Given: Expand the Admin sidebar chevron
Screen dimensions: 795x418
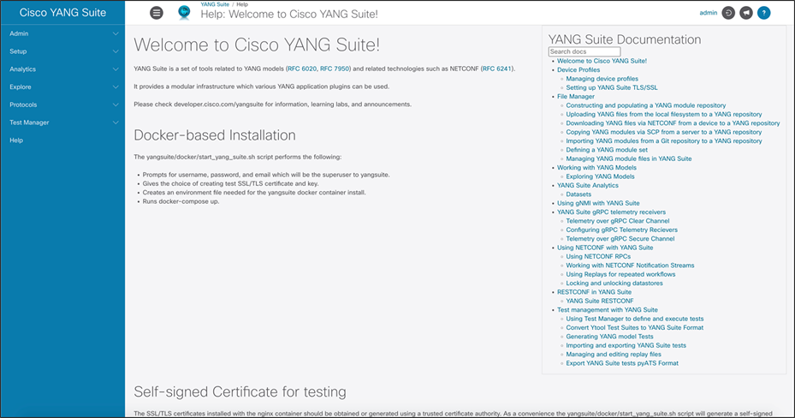Looking at the screenshot, I should [x=116, y=33].
